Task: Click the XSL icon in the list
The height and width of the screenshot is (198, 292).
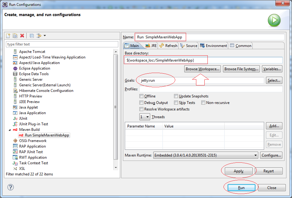Action: (15, 169)
